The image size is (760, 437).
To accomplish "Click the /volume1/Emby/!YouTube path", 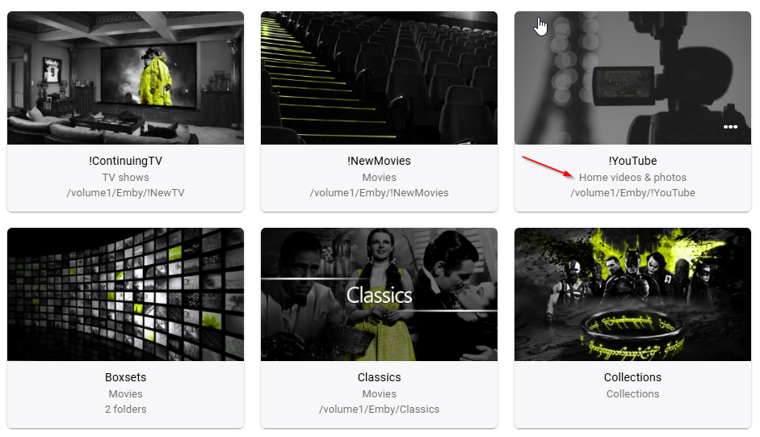I will (632, 193).
